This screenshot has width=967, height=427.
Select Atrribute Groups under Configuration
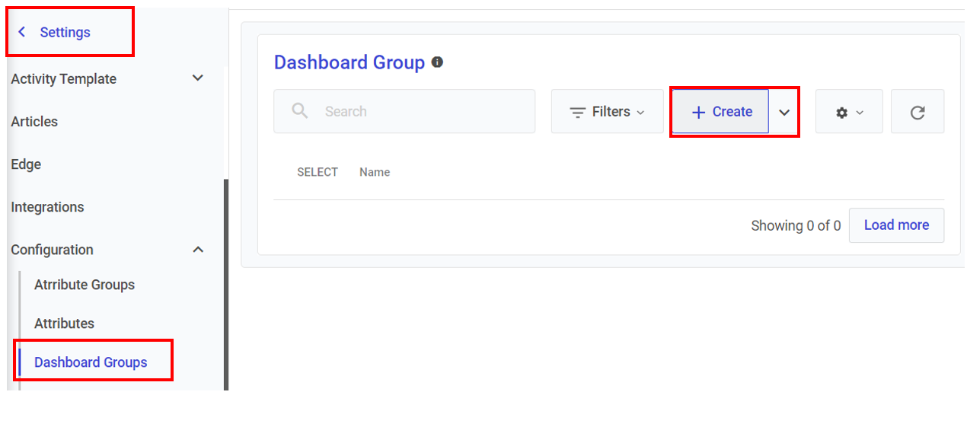[x=85, y=285]
